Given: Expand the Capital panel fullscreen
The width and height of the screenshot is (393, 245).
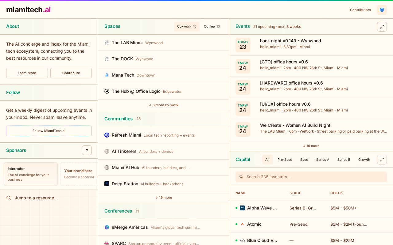Looking at the screenshot, I should point(382,160).
